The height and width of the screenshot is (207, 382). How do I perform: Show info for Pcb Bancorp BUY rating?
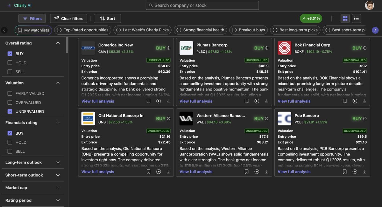point(365,119)
